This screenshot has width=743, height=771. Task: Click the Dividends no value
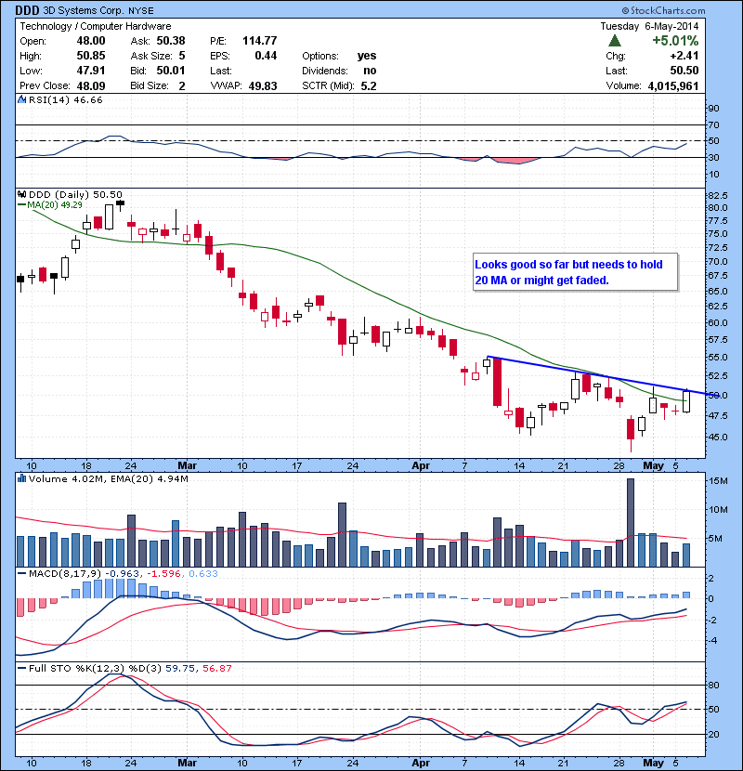370,71
